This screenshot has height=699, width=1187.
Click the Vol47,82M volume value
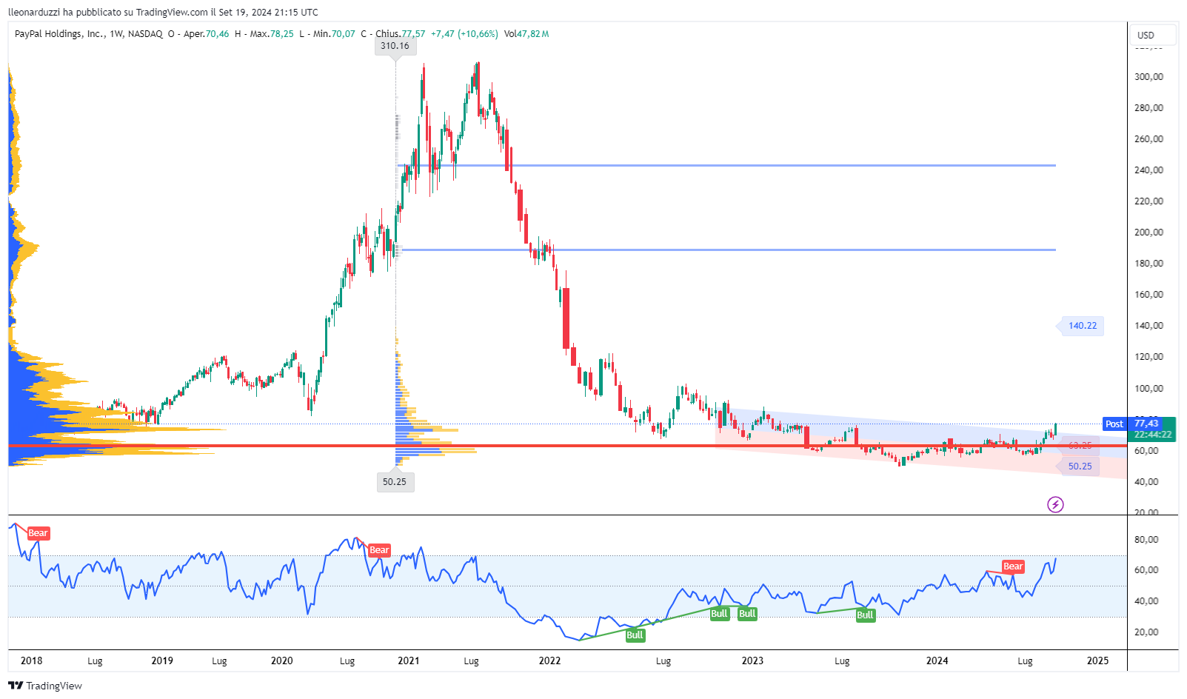(526, 34)
